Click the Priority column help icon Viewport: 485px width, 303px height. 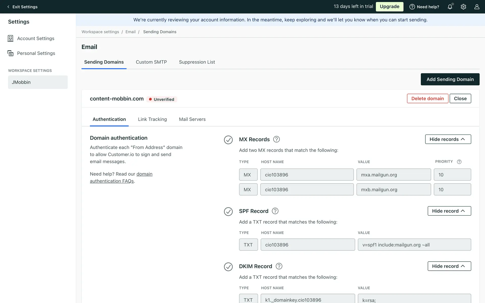pos(459,162)
